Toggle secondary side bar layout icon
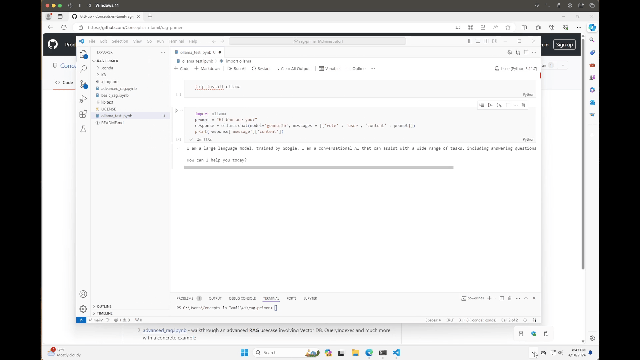This screenshot has width=640, height=360. click(486, 41)
